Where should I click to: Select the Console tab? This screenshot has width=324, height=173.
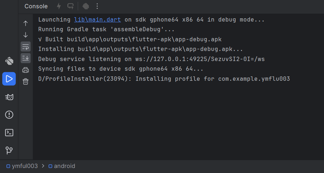click(36, 6)
